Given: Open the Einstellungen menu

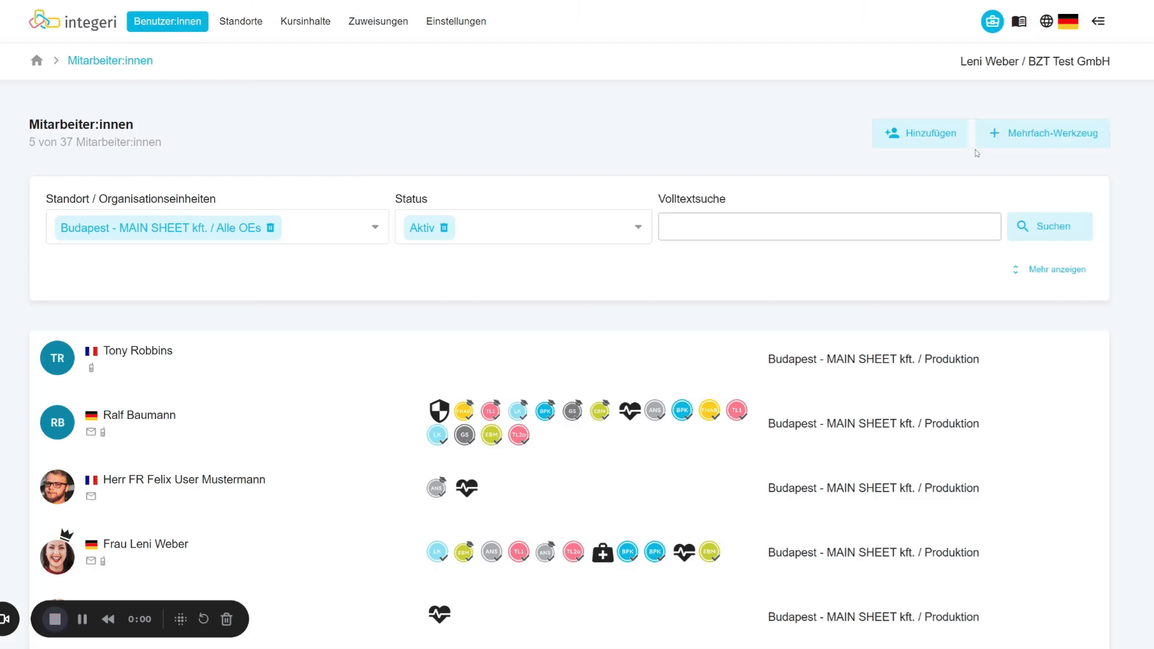Looking at the screenshot, I should pos(456,21).
